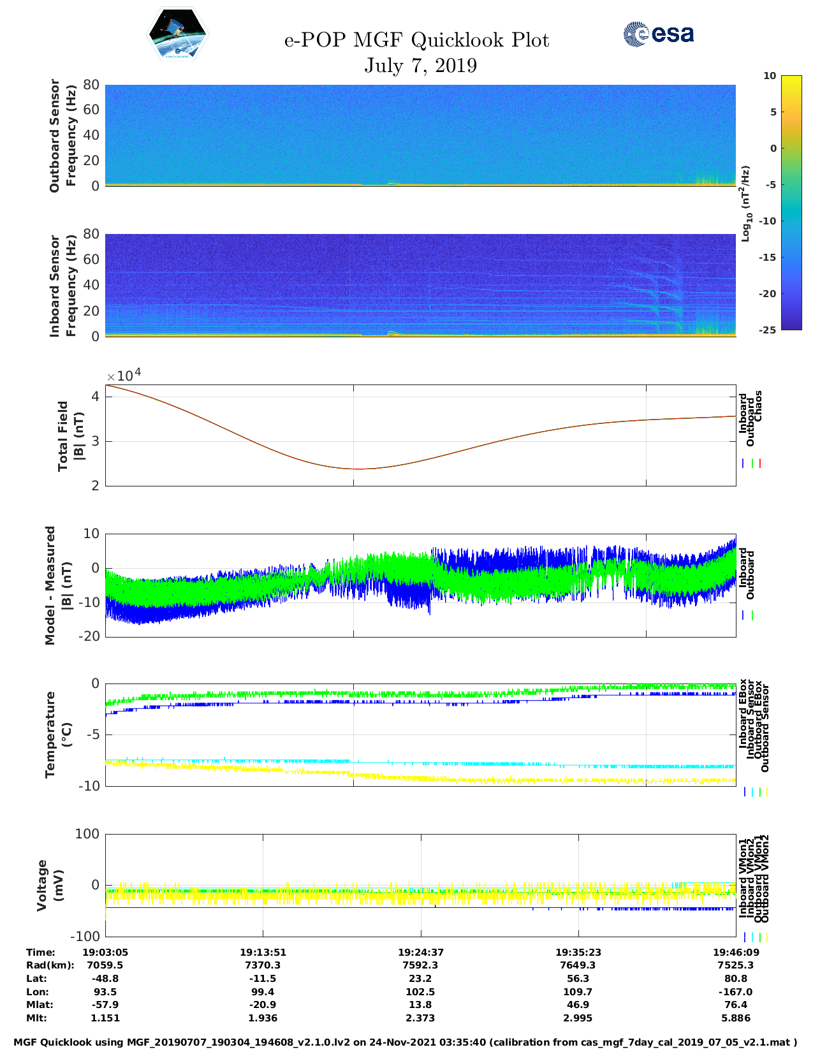Click the ESA logo
Image resolution: width=813 pixels, height=1052 pixels.
(x=658, y=34)
